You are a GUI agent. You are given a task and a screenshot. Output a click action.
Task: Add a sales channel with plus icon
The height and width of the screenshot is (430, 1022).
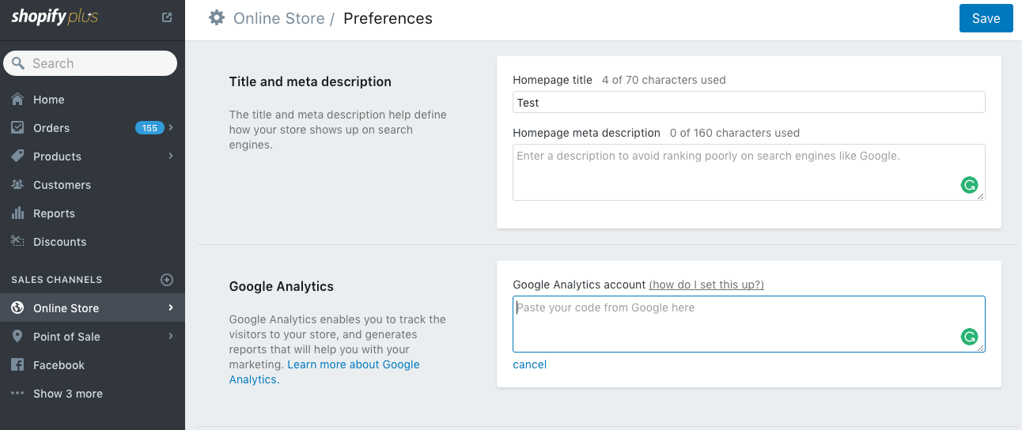(167, 280)
